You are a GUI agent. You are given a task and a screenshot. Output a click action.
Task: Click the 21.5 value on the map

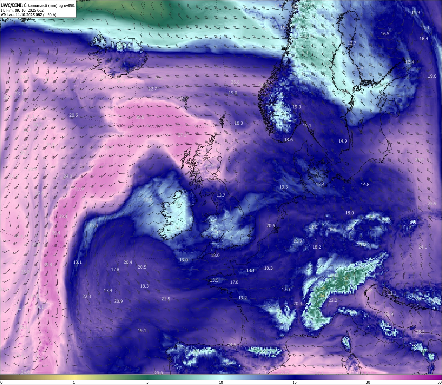[x=166, y=299]
